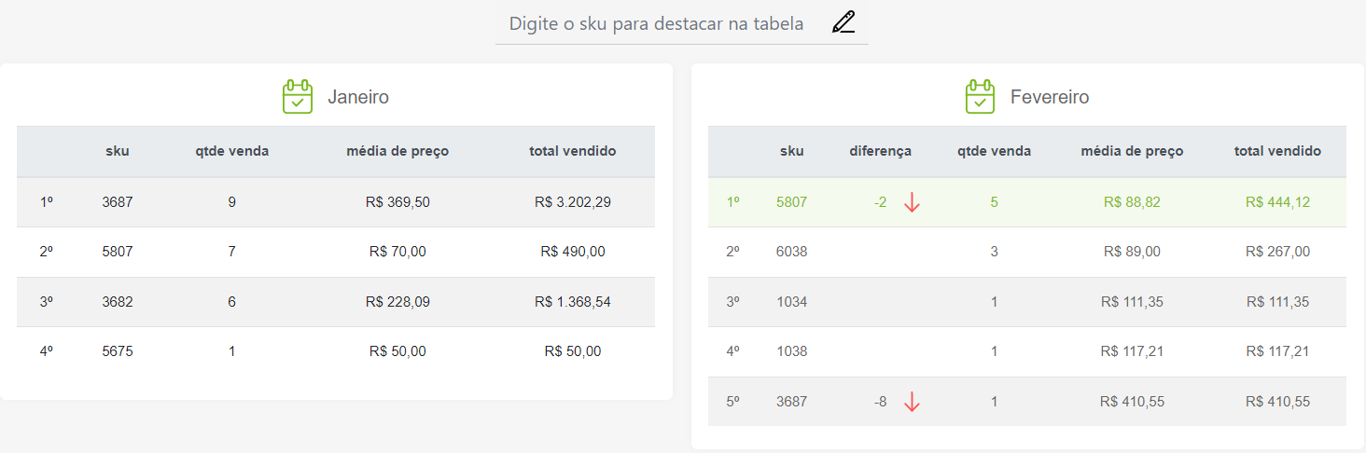Image resolution: width=1366 pixels, height=453 pixels.
Task: Select sku 5675 in the Janeiro table
Action: coord(118,351)
